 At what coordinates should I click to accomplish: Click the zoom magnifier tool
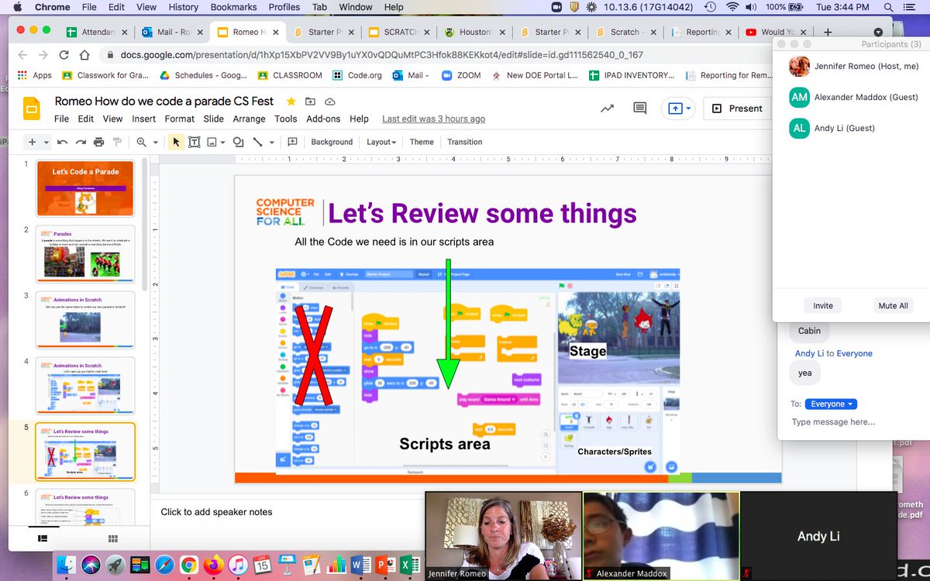click(141, 143)
